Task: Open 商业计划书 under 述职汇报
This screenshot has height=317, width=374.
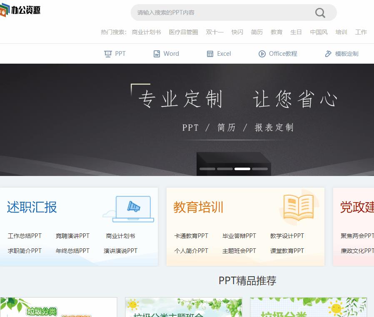Action: point(120,235)
